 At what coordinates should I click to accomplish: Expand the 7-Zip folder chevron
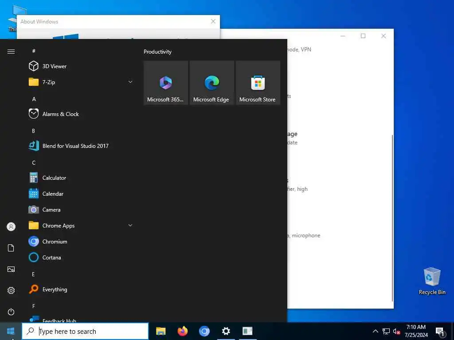coord(130,82)
